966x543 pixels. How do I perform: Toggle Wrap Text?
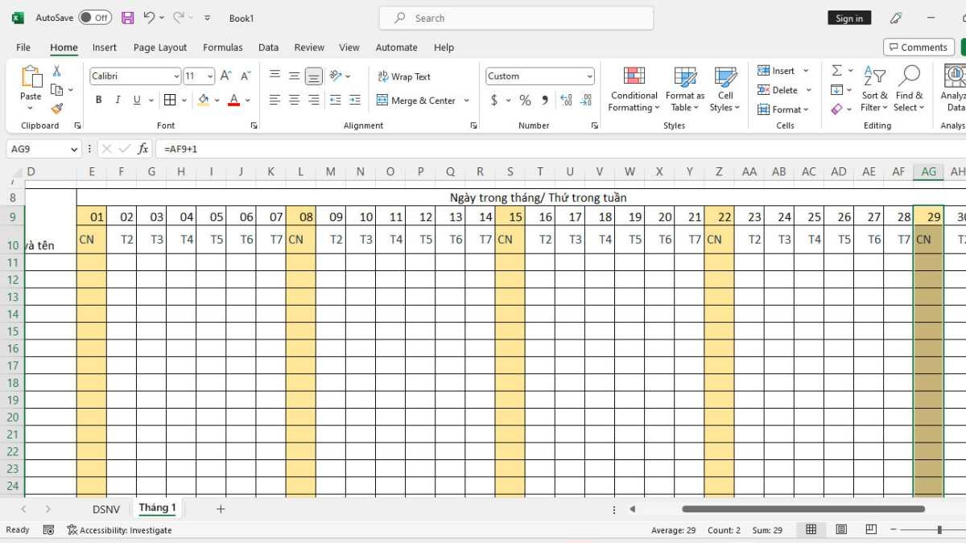[404, 76]
